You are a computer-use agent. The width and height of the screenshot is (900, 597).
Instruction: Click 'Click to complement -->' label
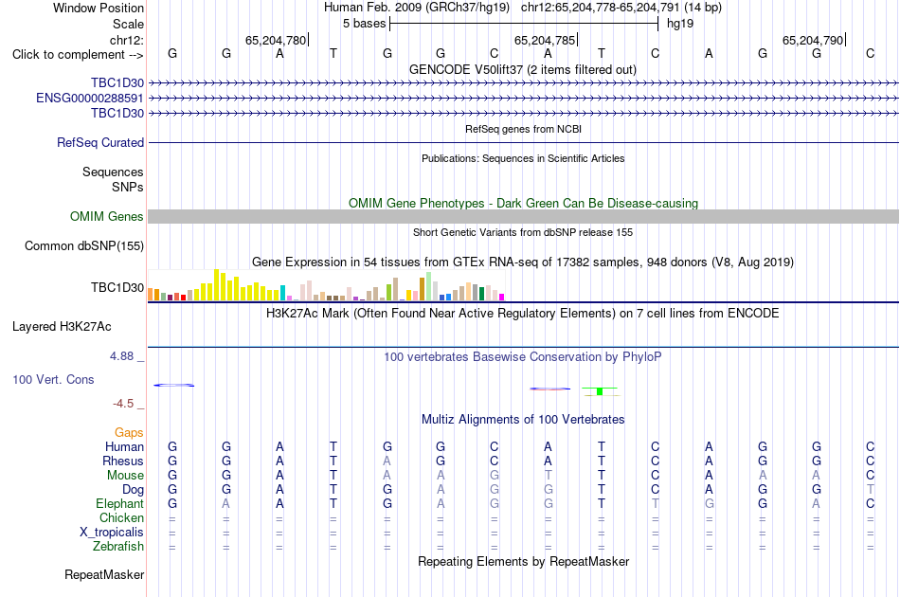click(x=78, y=55)
